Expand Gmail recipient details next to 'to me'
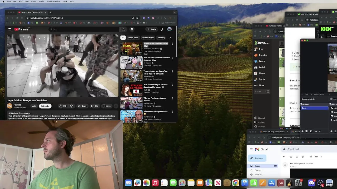This screenshot has height=189, width=337. [x=296, y=166]
